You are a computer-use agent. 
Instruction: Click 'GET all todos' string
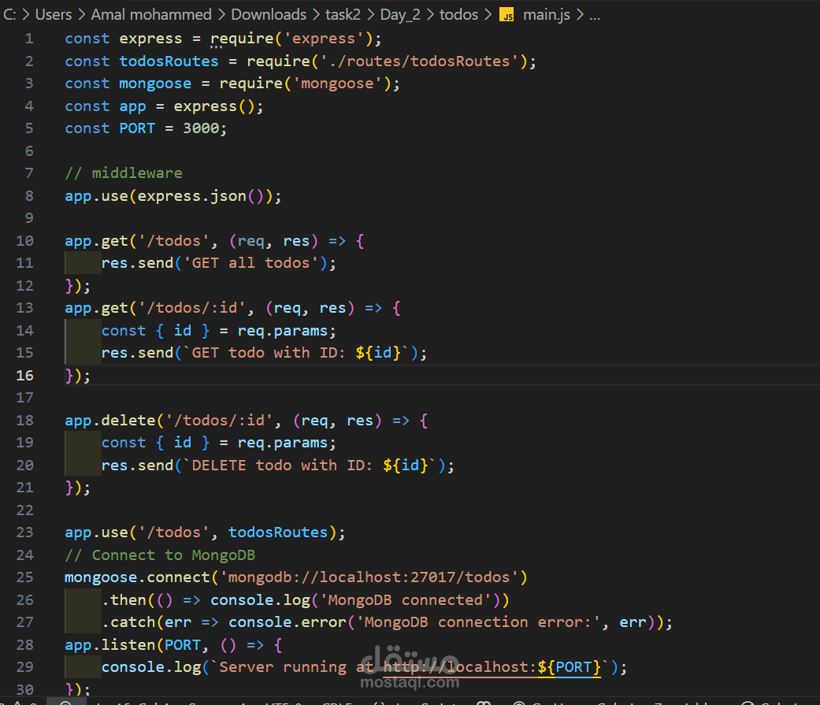pos(250,263)
